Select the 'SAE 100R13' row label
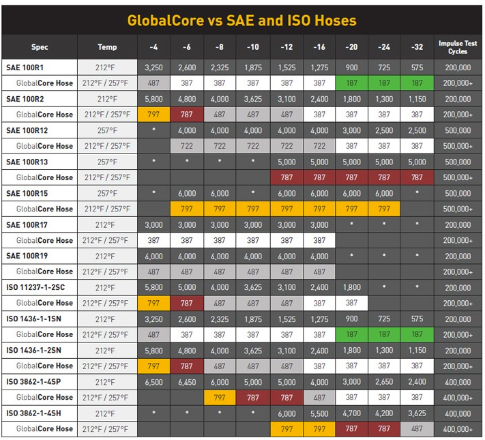Screen dimensions: 485x440 (x=27, y=162)
